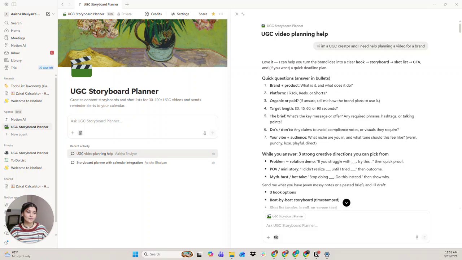Click the Notion source icon in chat input
Viewport: 462px width, 260px height.
[x=276, y=237]
